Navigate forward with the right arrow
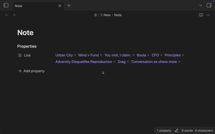 pos(14,15)
